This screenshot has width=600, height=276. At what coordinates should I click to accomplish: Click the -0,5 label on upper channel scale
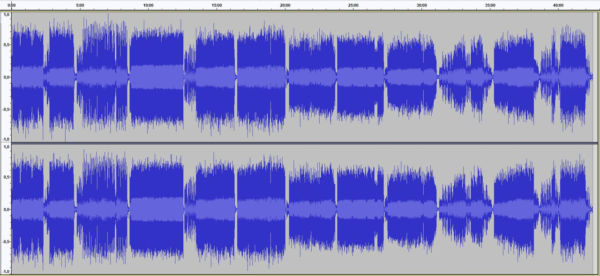click(x=5, y=109)
